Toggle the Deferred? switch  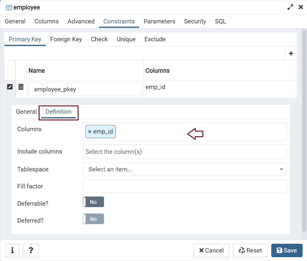(x=93, y=219)
